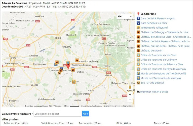Open the Plan map type dropdown
Image resolution: width=193 pixels, height=126 pixels.
[x=125, y=16]
